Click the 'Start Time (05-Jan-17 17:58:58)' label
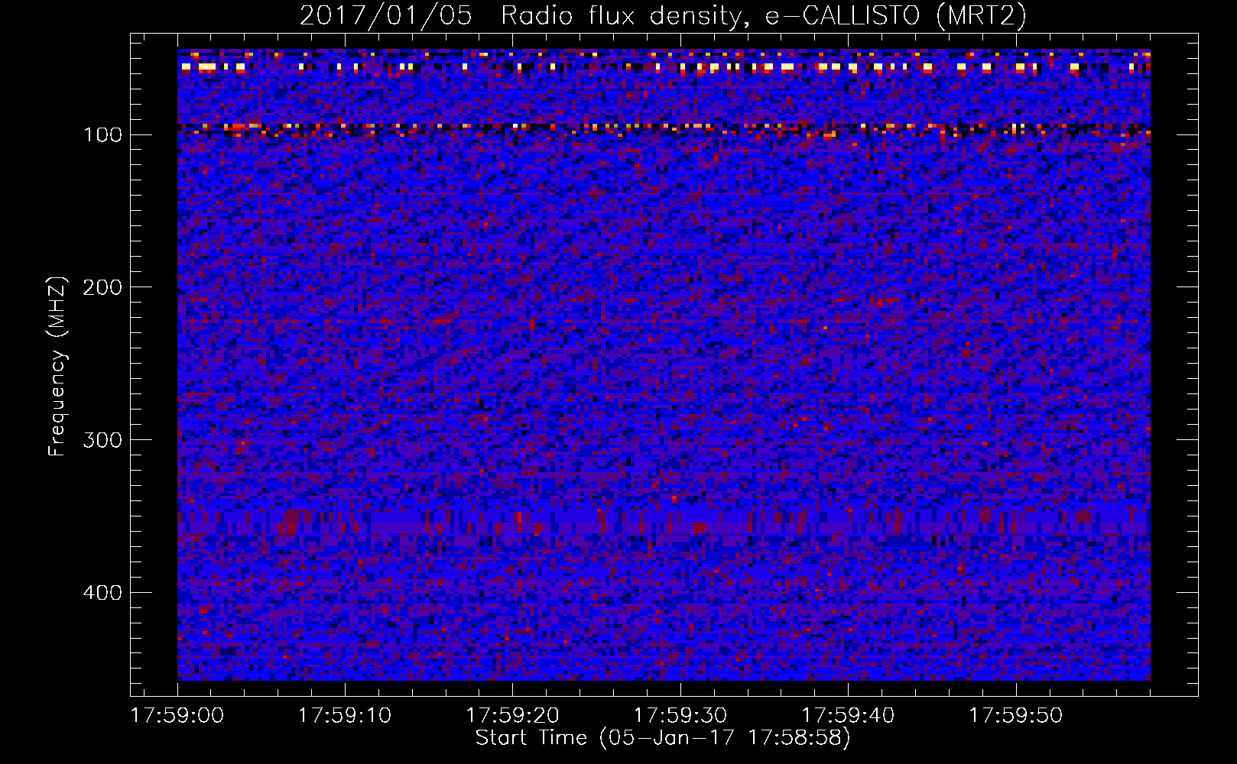Image resolution: width=1237 pixels, height=764 pixels. pos(663,738)
